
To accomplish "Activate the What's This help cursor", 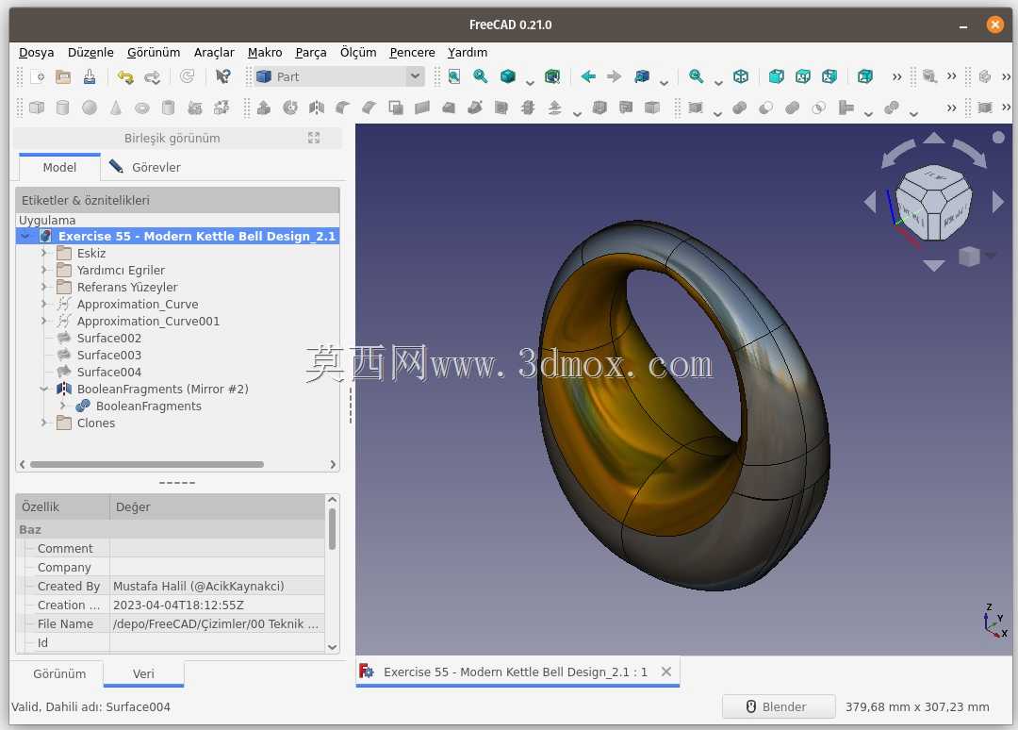I will (x=222, y=76).
